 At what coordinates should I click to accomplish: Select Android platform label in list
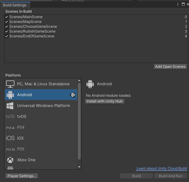click(25, 95)
